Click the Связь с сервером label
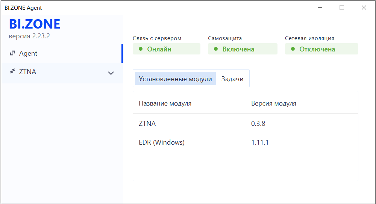Viewport: 376px width, 204px height. click(157, 38)
